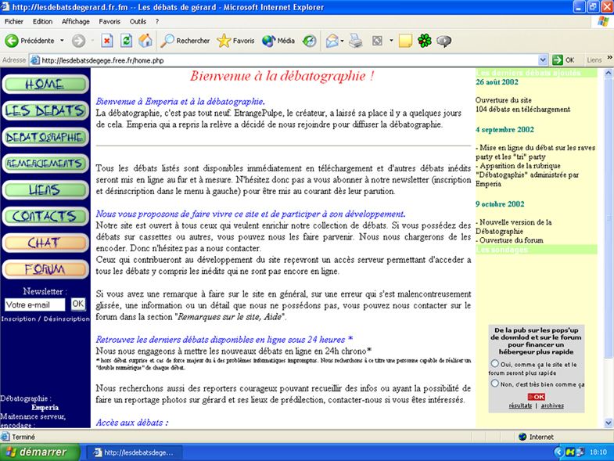Open the dropdown arrow before the yellow note icon
614x461 pixels.
391,41
